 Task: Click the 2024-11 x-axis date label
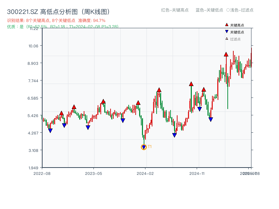197,173
